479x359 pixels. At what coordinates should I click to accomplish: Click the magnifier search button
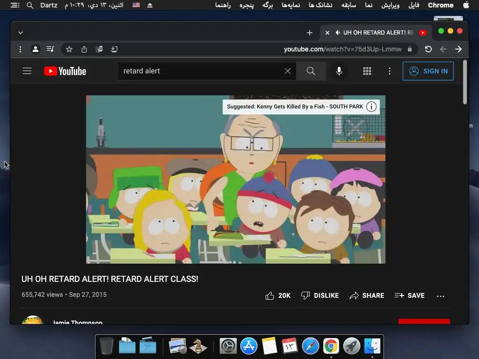(x=311, y=71)
